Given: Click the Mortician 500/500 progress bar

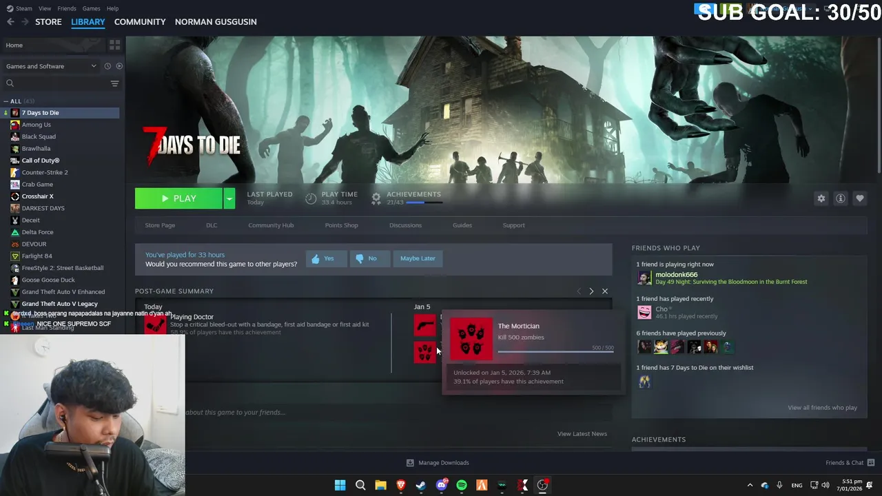Looking at the screenshot, I should coord(555,351).
